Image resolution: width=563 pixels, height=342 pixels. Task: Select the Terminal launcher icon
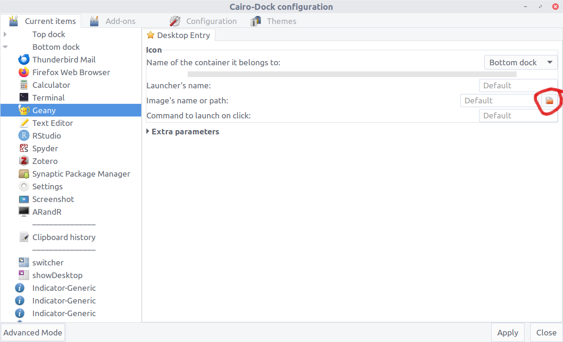point(24,97)
